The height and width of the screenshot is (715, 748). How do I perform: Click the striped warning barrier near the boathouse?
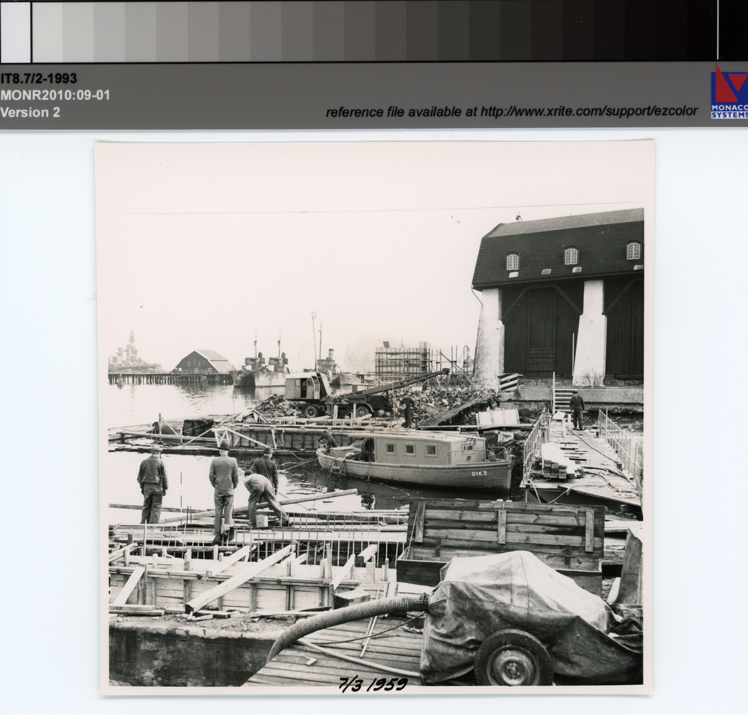(510, 381)
